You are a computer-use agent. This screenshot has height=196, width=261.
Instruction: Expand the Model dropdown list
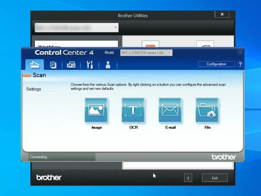coord(146,53)
